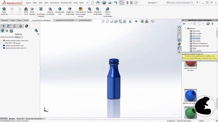
Task: Collapse the Plástico folder in library
Action: click(x=186, y=28)
